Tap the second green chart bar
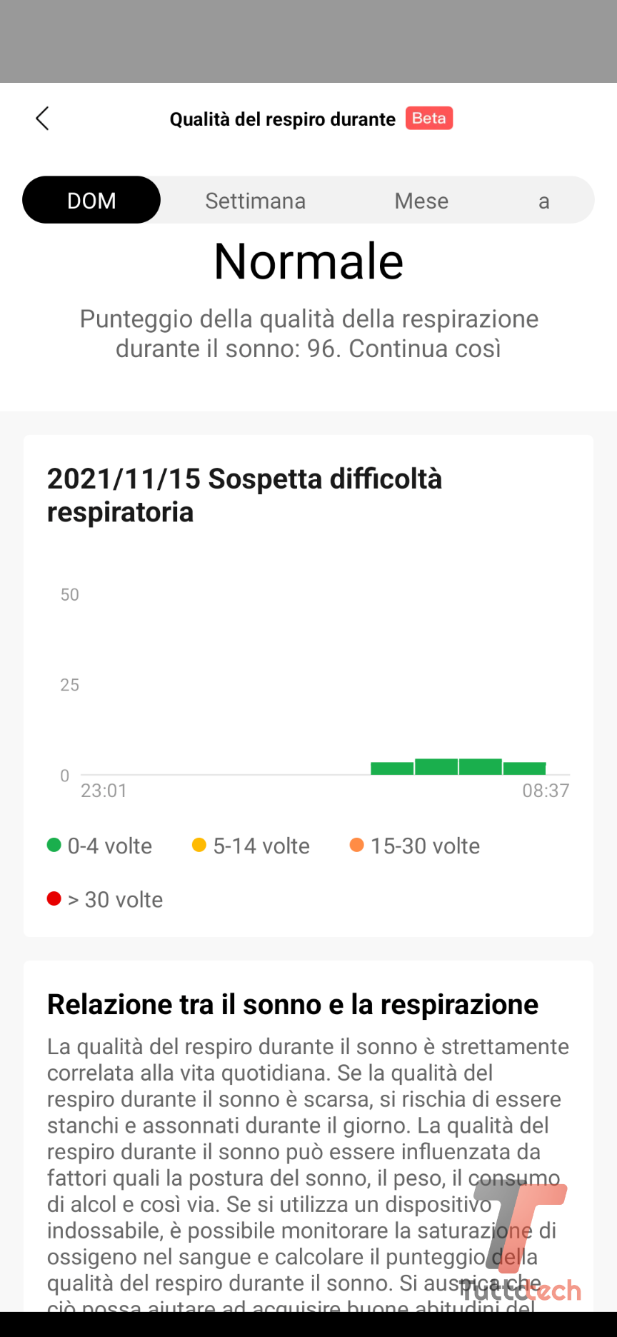Screen dimensions: 617x1337 coord(436,767)
